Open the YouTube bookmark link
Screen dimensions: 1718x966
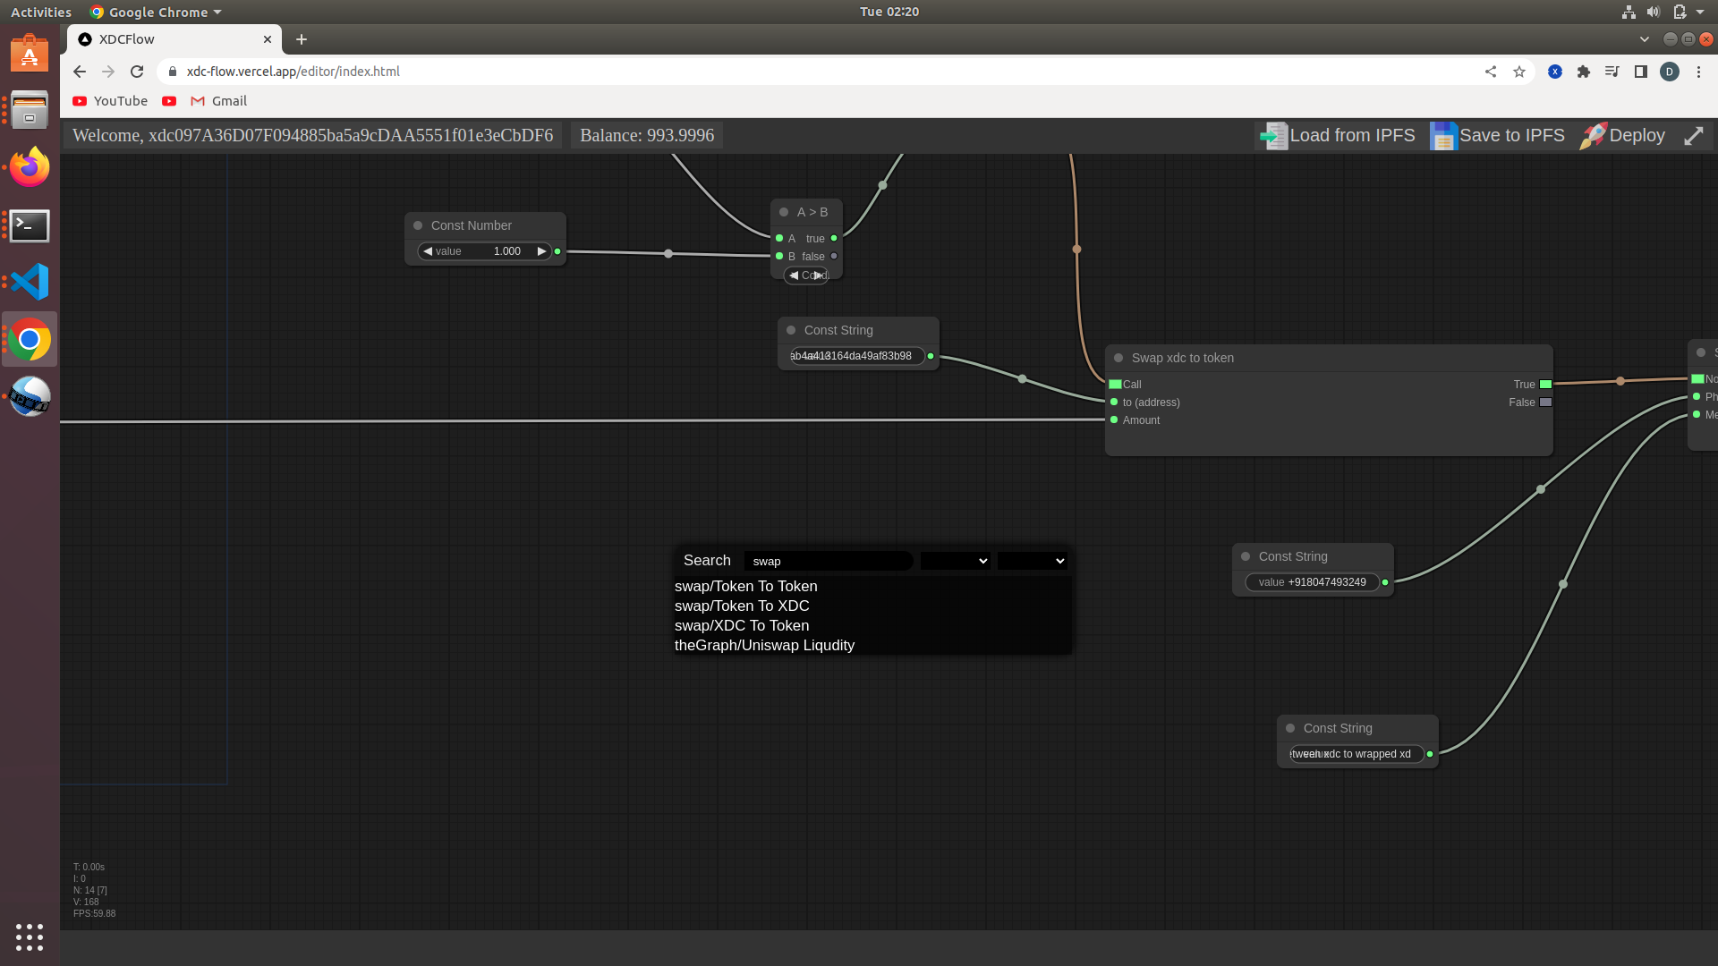coord(110,101)
